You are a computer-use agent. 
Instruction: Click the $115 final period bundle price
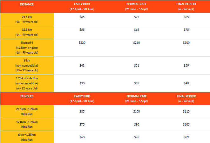(x=186, y=112)
